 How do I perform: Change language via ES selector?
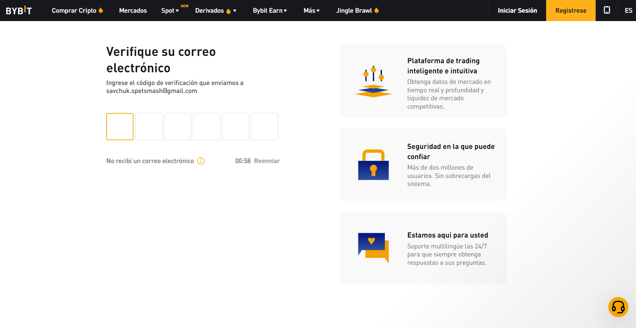pos(628,11)
